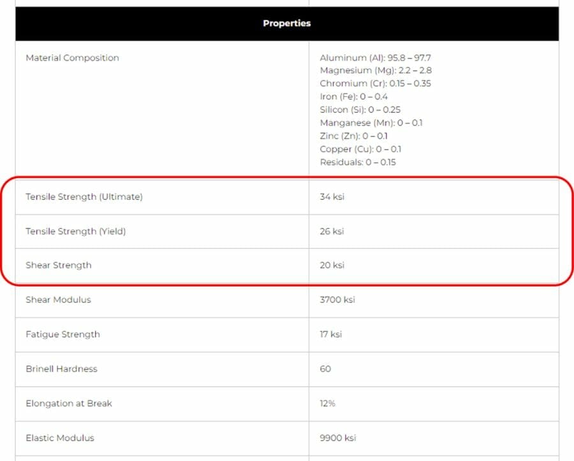Viewport: 574px width, 461px height.
Task: Click the 12% elongation value
Action: click(x=327, y=404)
